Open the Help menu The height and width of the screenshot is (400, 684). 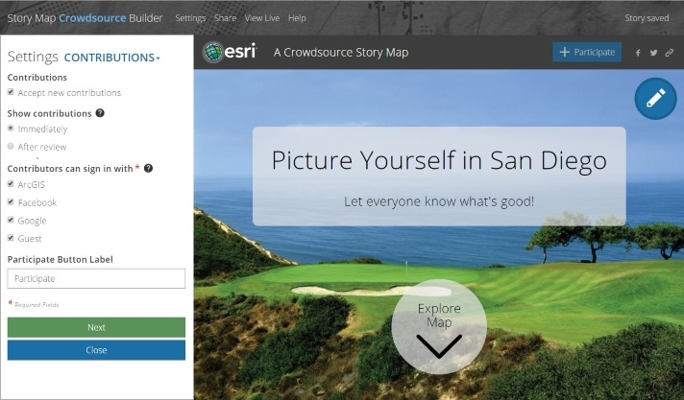[x=297, y=18]
